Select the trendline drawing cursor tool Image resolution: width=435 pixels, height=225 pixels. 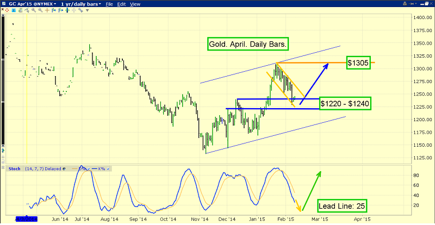tap(27, 10)
